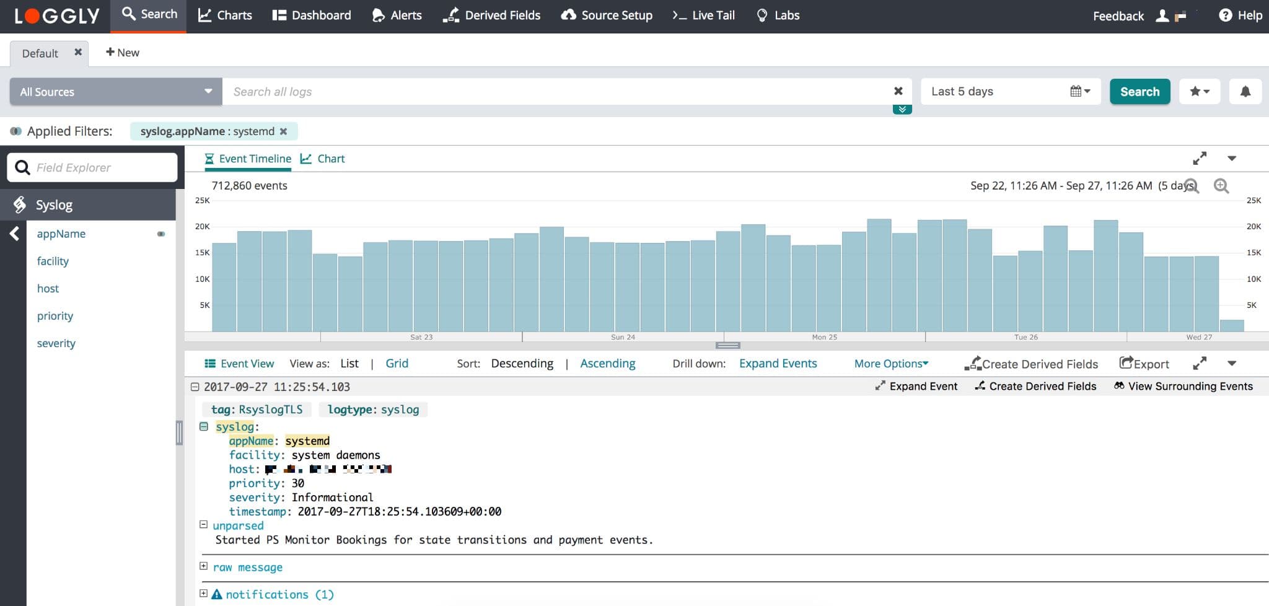Open the Dashboard menu item
The image size is (1269, 606).
(312, 15)
